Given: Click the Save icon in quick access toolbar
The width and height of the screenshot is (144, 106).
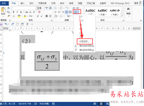Looking at the screenshot, I should [1, 24].
